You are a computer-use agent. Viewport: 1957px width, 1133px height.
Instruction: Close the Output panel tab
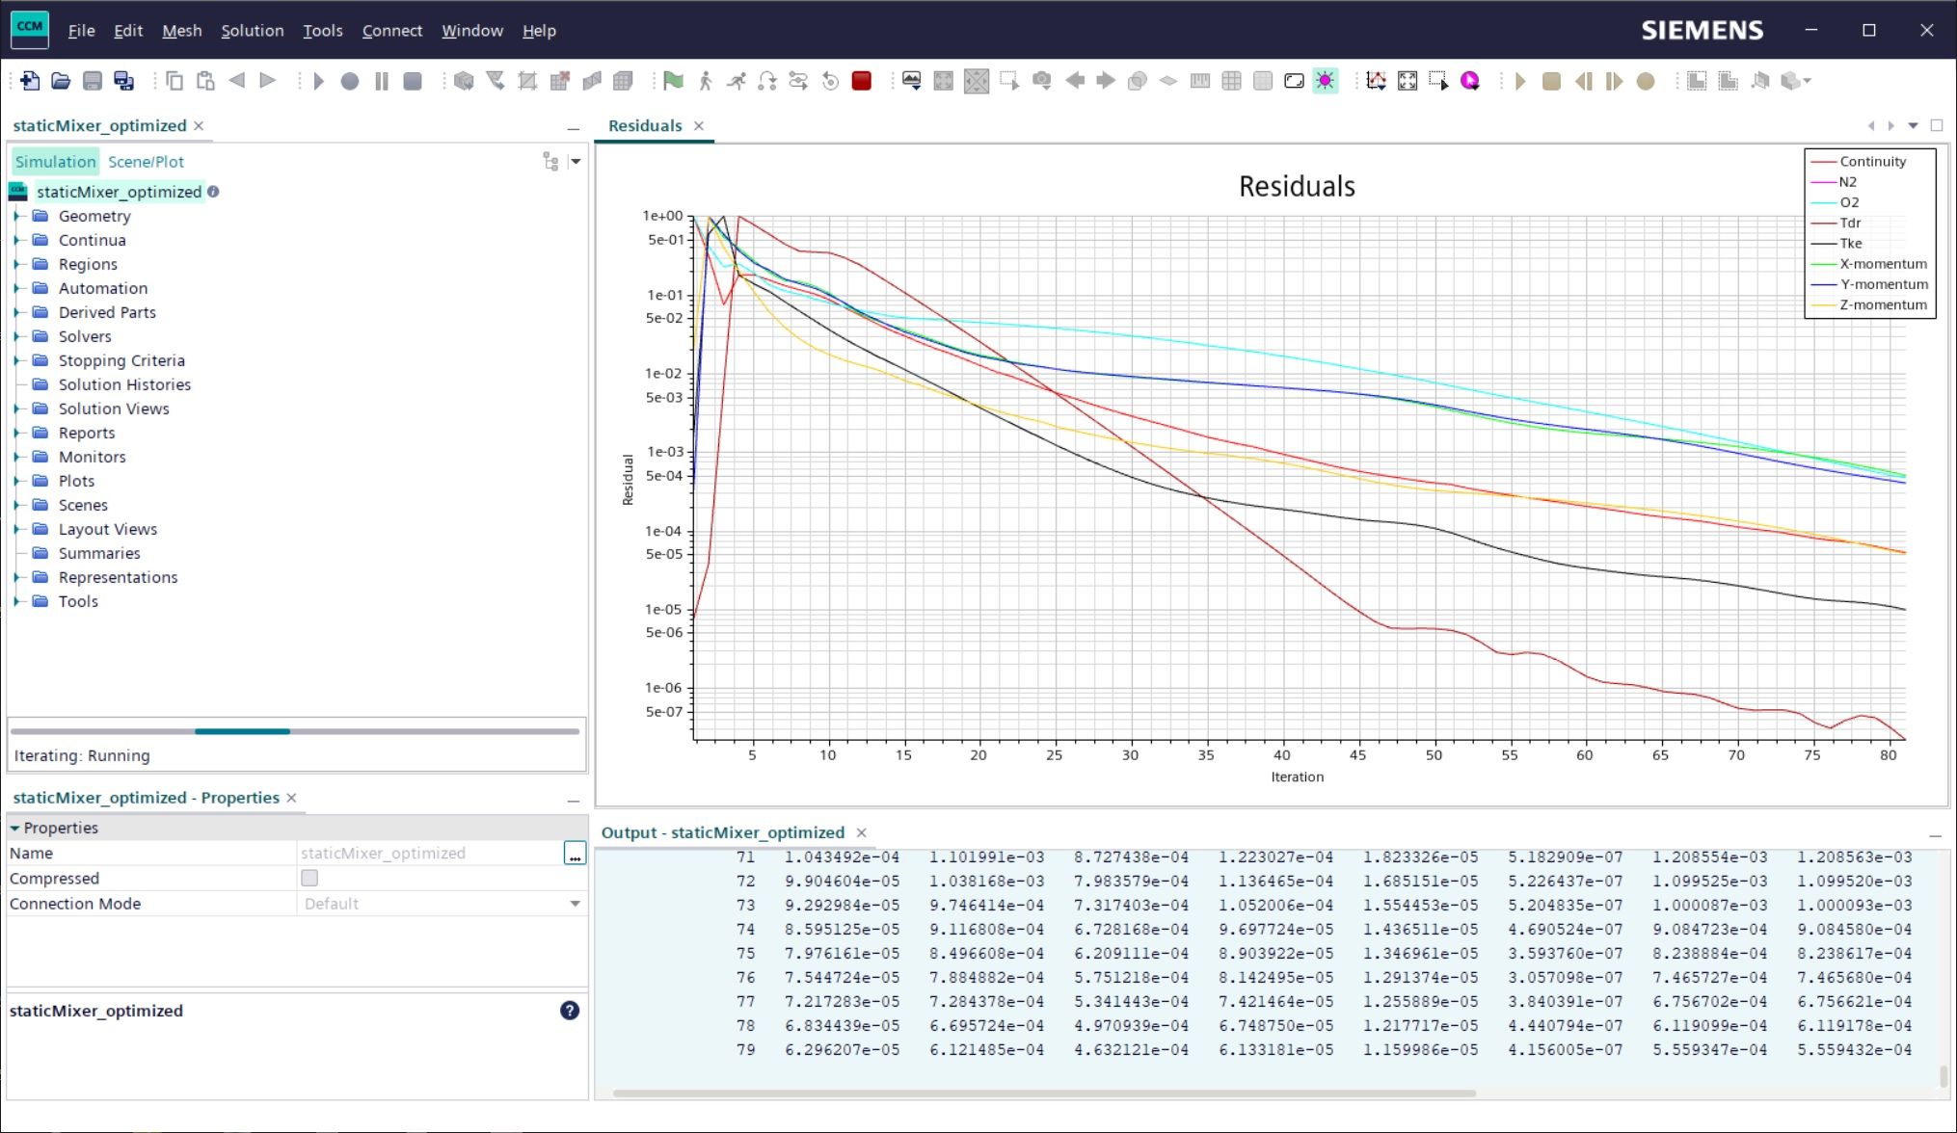tap(862, 832)
